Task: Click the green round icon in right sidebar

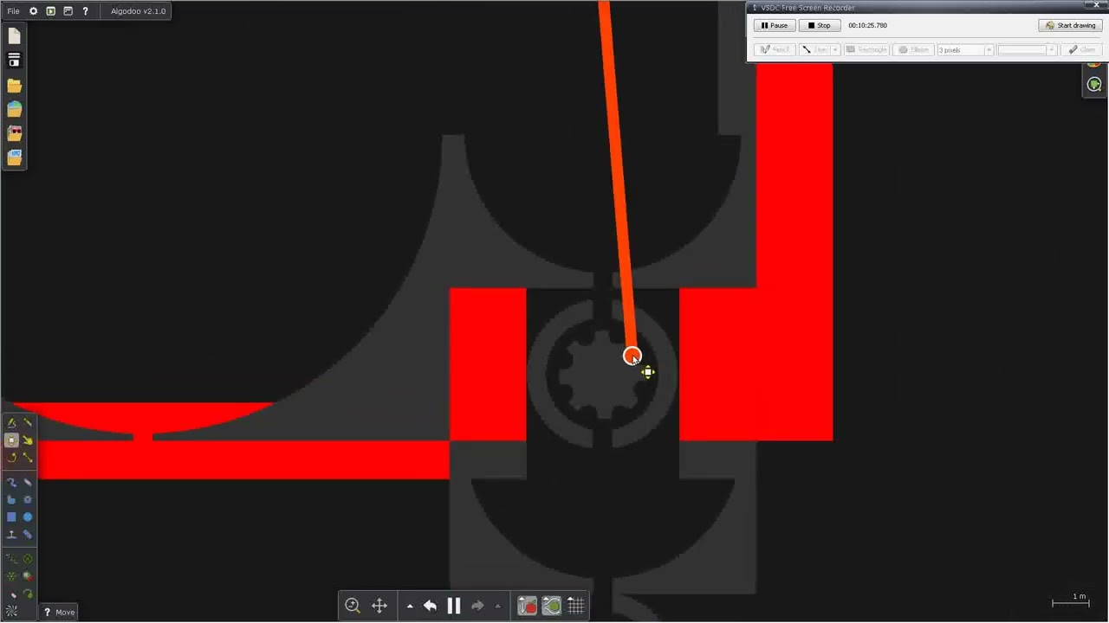Action: (1094, 84)
